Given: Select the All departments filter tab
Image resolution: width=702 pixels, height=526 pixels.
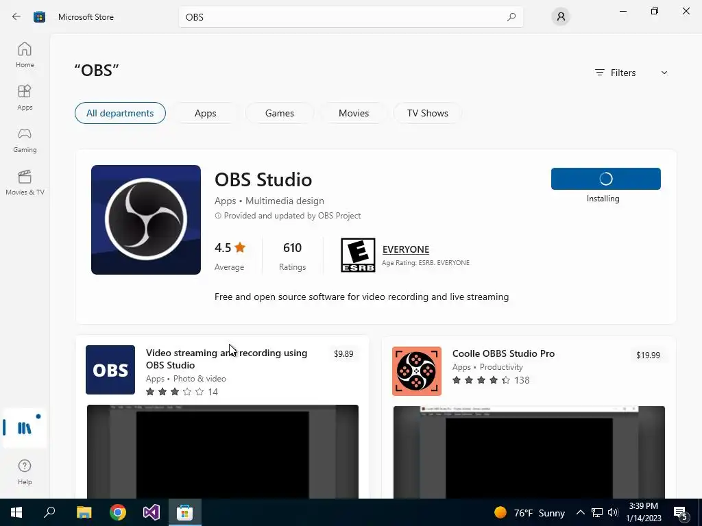Looking at the screenshot, I should tap(120, 113).
